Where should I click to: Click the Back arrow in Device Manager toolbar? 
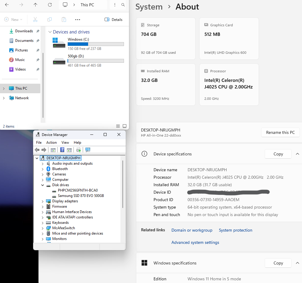click(x=37, y=150)
